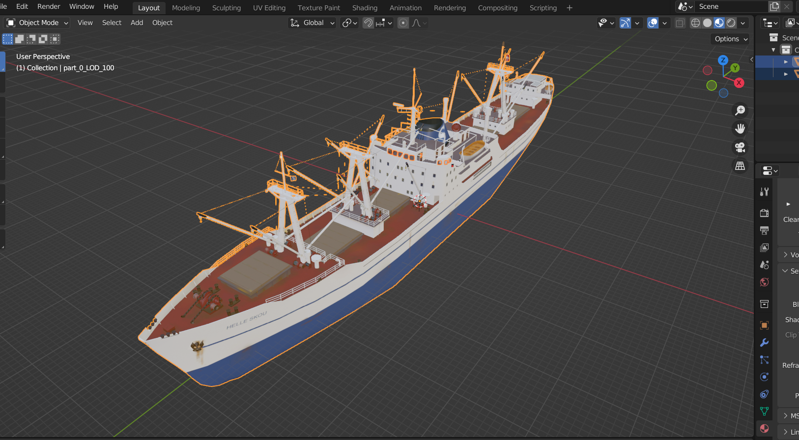Image resolution: width=799 pixels, height=440 pixels.
Task: Choose the Subtract Selection mode icon
Action: (31, 39)
